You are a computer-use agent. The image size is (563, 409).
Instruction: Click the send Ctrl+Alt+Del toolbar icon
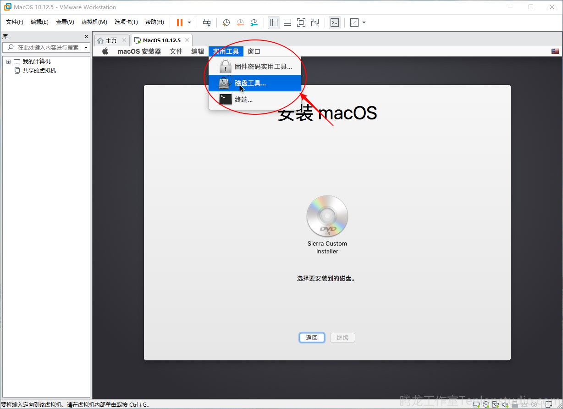(x=207, y=22)
